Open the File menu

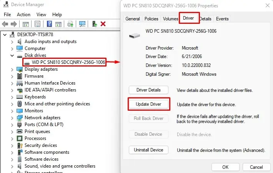click(x=7, y=15)
